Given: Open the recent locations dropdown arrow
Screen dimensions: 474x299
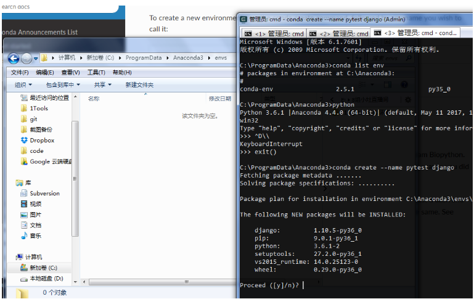Looking at the screenshot, I should pos(36,59).
